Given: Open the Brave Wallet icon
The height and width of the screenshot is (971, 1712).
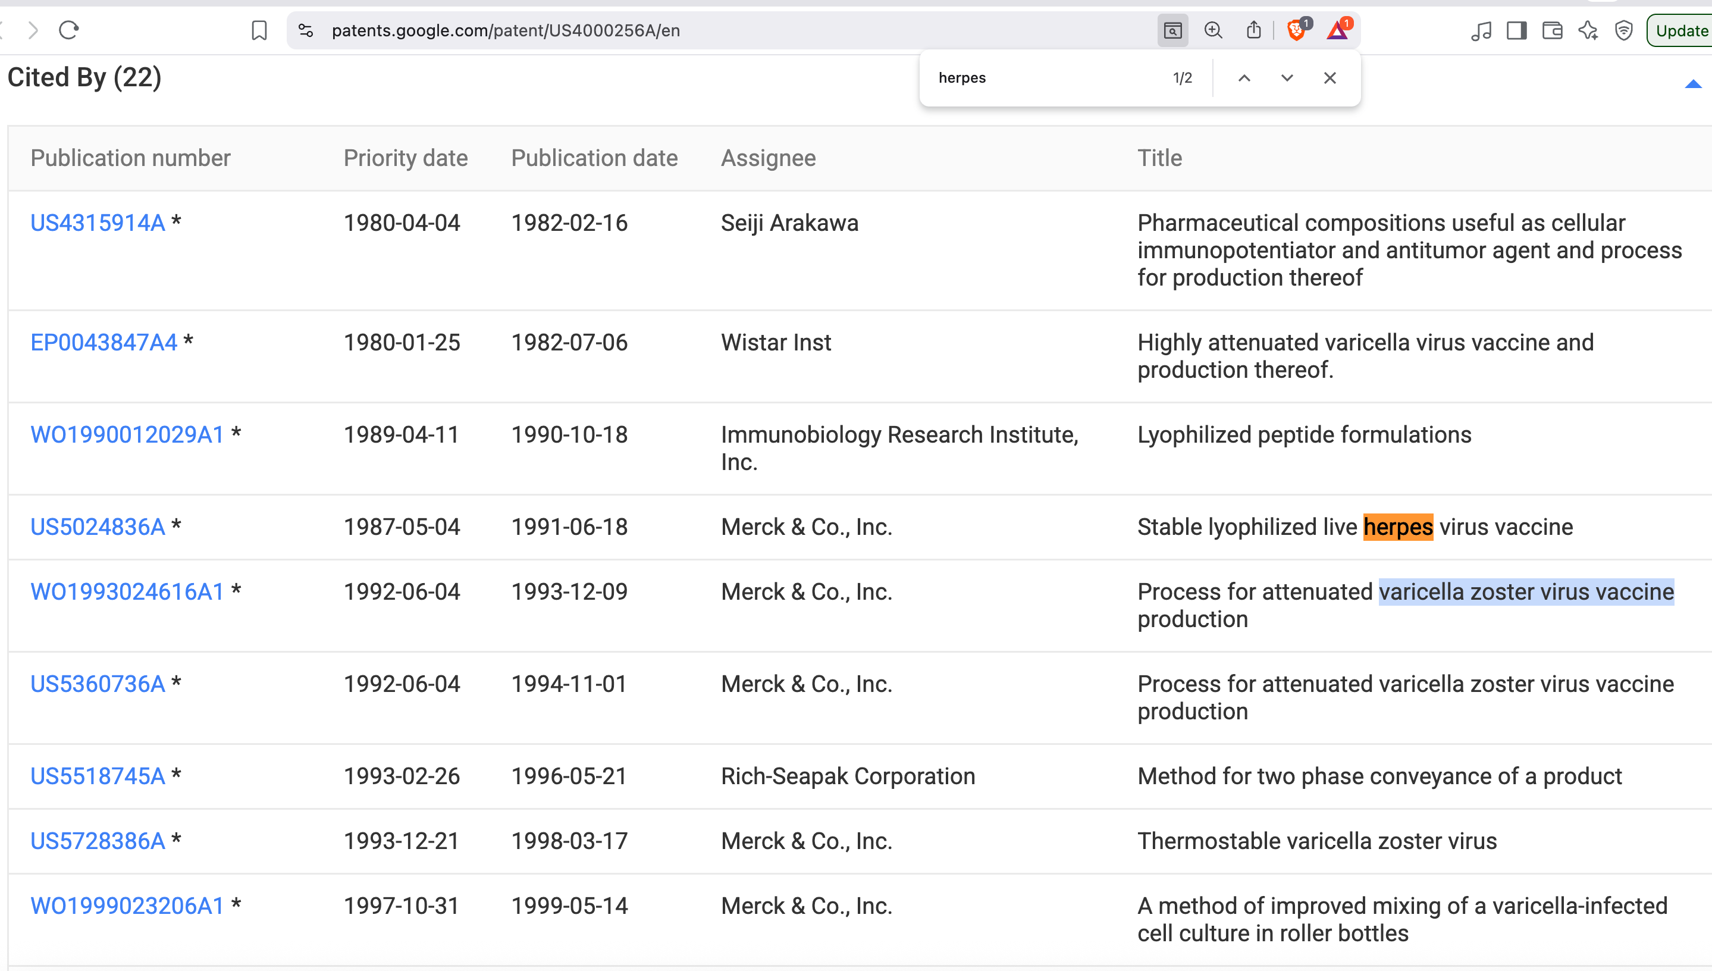Looking at the screenshot, I should tap(1552, 30).
